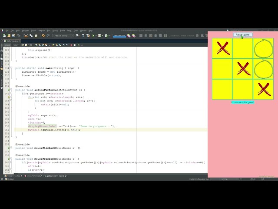Open the Run Project dropdown arrow

(96, 36)
